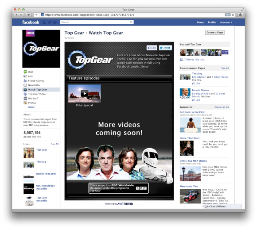Open Chat (Offline) bar
257x229 pixels.
pos(222,206)
